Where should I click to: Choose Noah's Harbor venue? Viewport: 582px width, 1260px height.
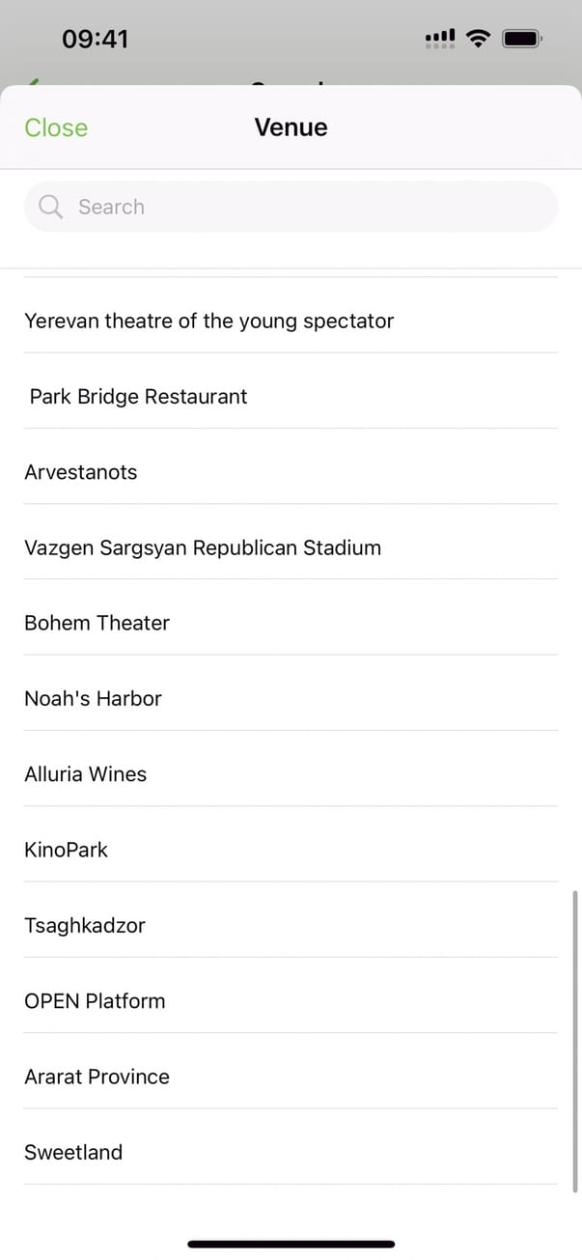93,698
